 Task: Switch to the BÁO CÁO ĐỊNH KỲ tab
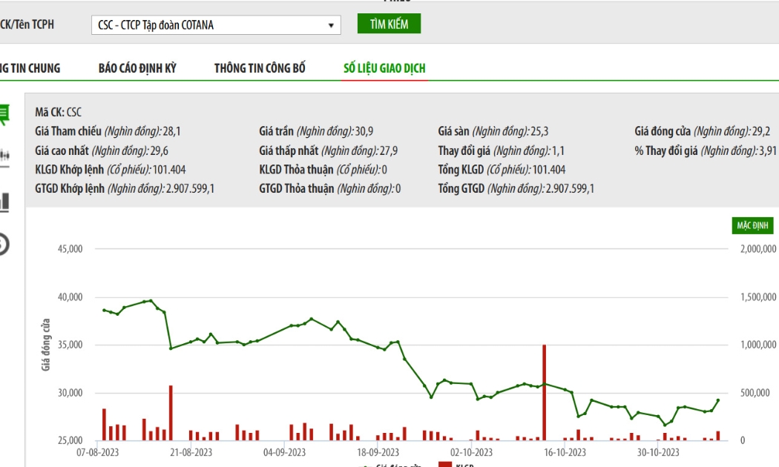click(x=137, y=68)
